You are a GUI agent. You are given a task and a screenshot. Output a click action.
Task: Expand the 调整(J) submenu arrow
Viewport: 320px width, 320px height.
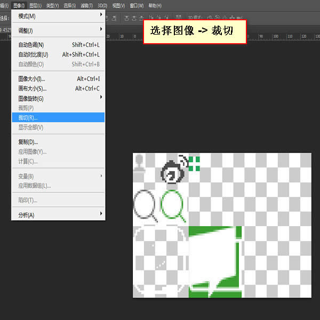[x=101, y=29]
